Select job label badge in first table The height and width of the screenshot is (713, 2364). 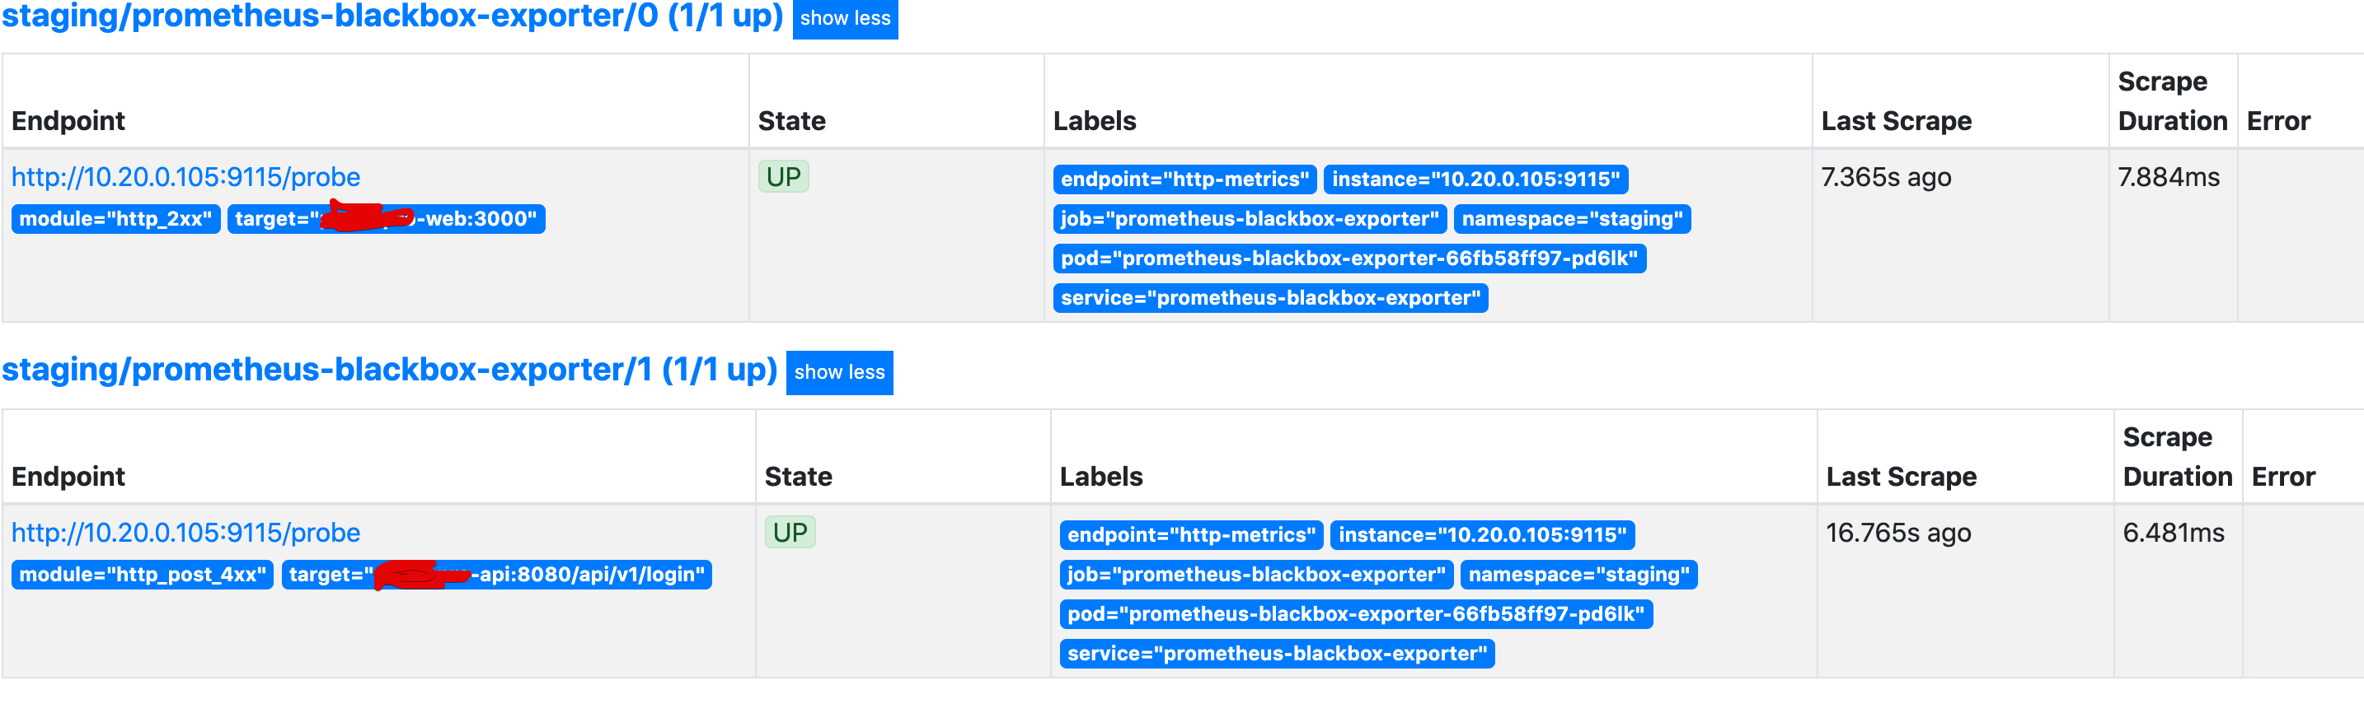(1249, 219)
